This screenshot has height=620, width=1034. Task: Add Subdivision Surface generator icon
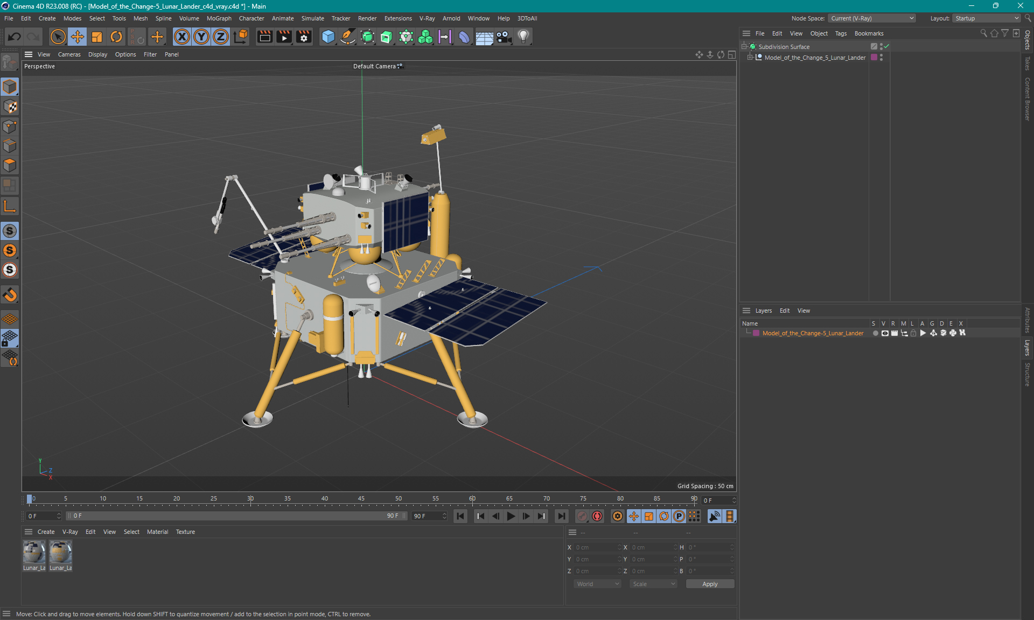367,37
